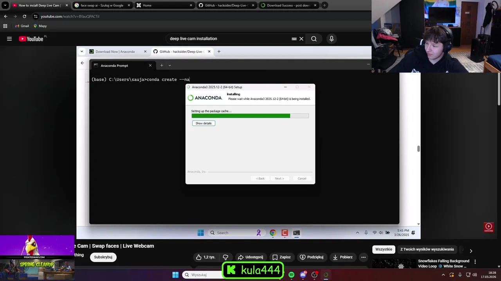Click the Windows taskbar Wyszukaj search box
This screenshot has height=281, width=501.
(x=202, y=275)
